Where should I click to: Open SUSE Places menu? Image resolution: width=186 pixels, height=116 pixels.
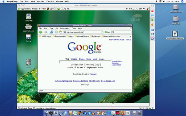point(35,9)
